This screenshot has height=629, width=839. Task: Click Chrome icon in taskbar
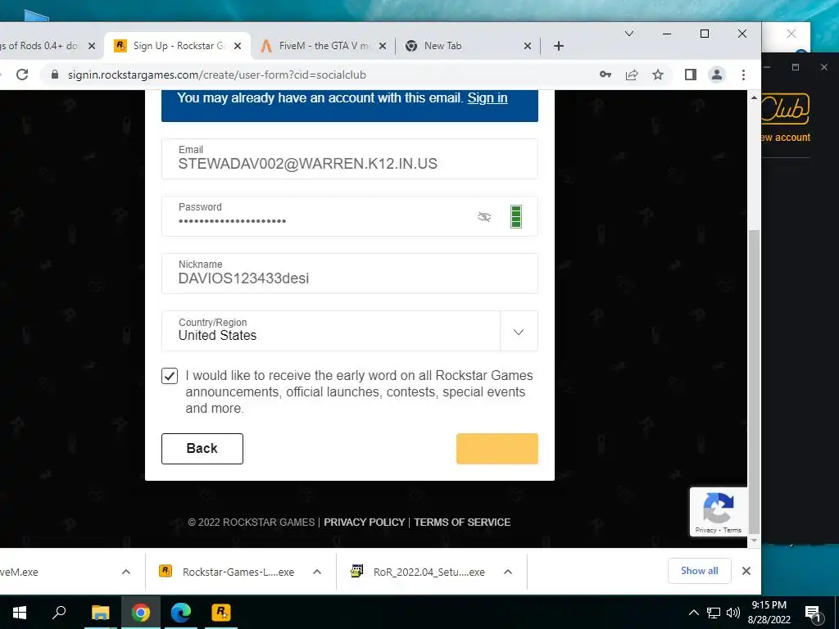(x=141, y=613)
